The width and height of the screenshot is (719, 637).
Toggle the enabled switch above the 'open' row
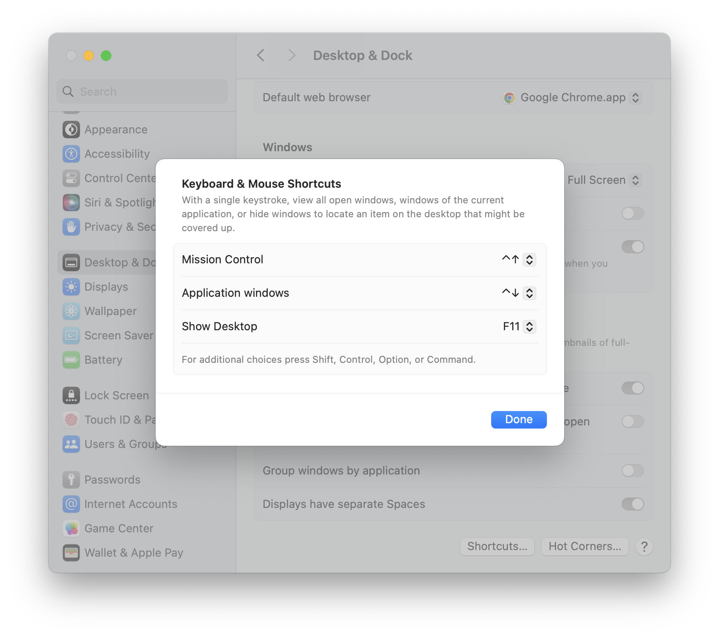[633, 388]
